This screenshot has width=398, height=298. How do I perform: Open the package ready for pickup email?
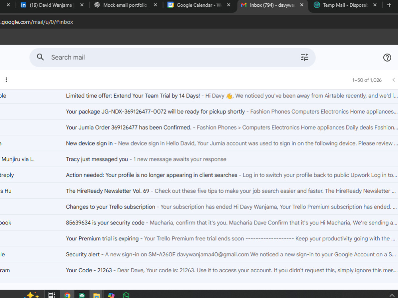[199, 112]
